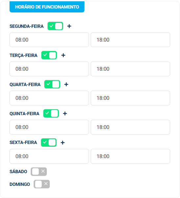180x198 pixels.
Task: Select Terça-feira opening time field
Action: tap(49, 69)
